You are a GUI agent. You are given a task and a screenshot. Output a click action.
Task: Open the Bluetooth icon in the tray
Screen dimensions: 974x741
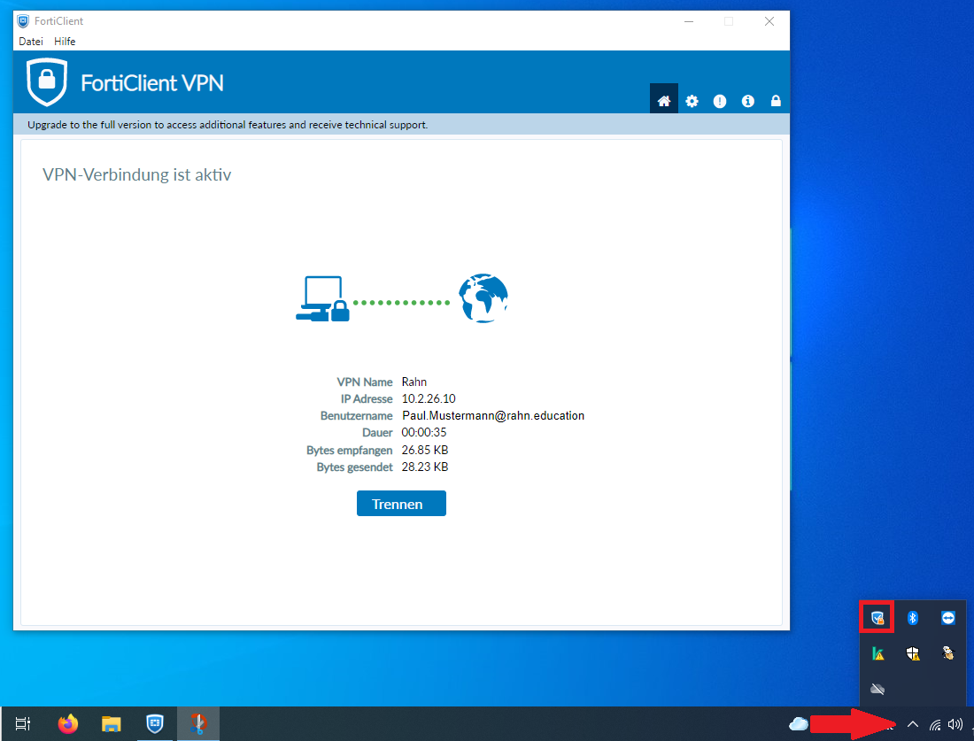point(913,618)
